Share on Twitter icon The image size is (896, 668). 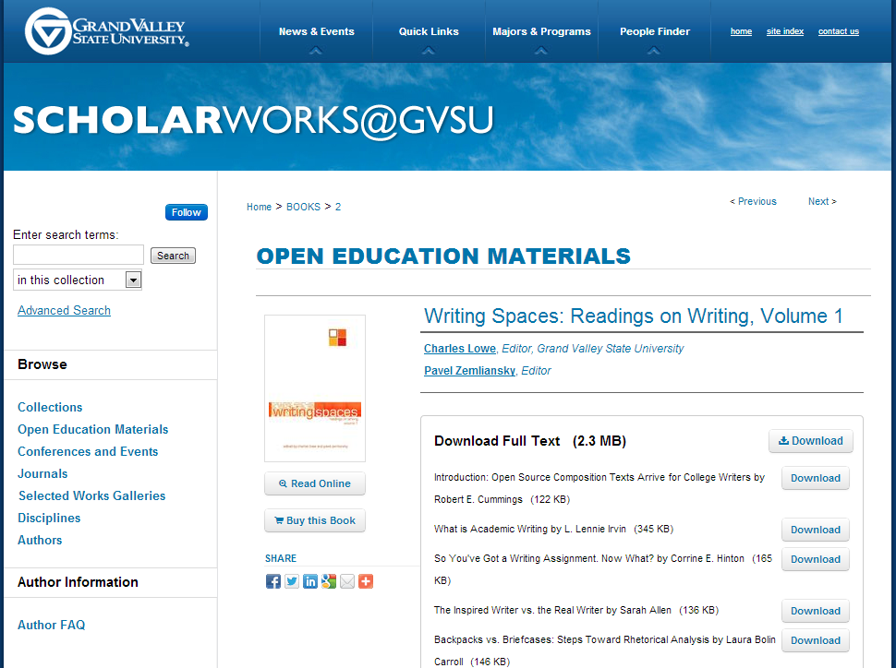pyautogui.click(x=291, y=581)
